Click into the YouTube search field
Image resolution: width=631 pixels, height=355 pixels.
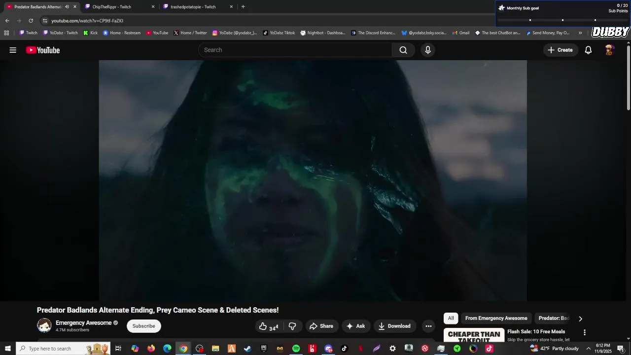(295, 50)
